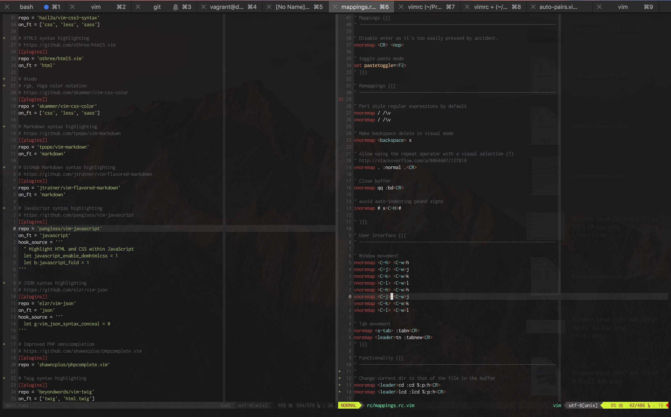
Task: Click the git-gutter plus sign beside HTML5 syntax comment
Action: click(4, 38)
